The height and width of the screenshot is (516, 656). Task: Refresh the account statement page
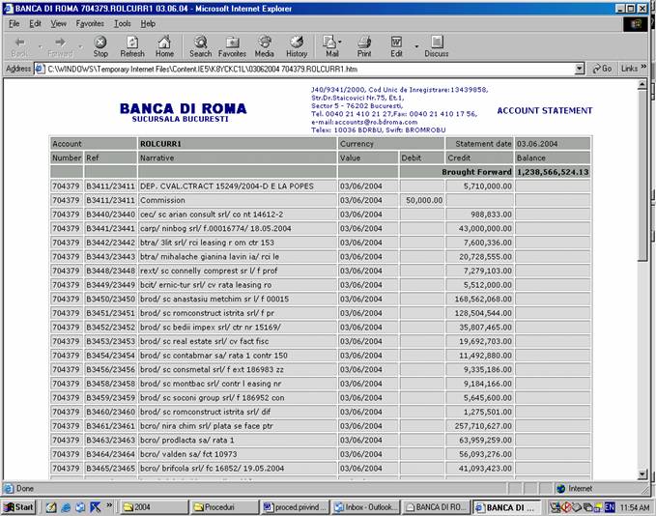pyautogui.click(x=132, y=46)
